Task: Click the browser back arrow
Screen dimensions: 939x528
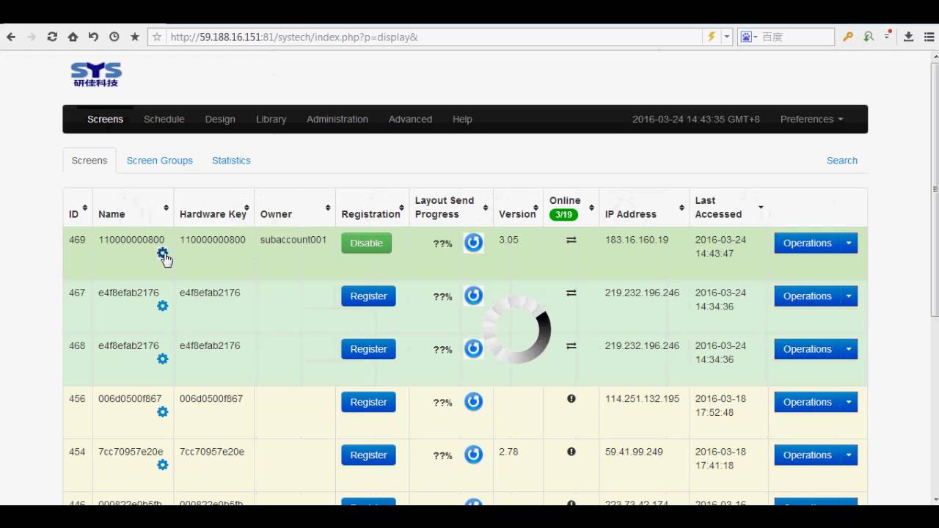Action: tap(11, 37)
